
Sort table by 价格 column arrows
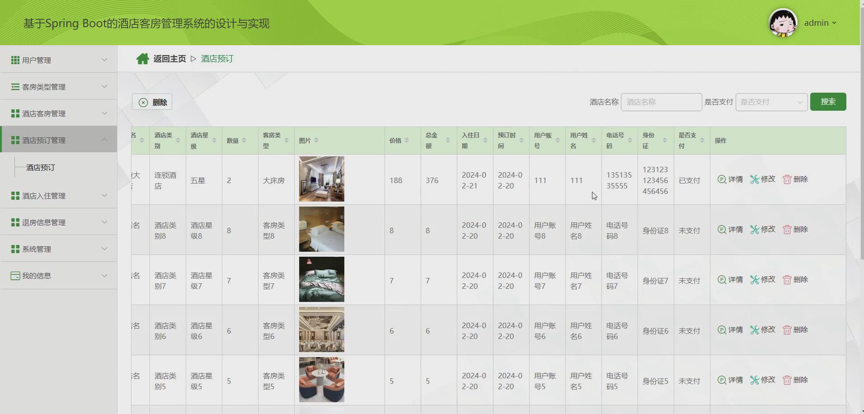point(407,141)
